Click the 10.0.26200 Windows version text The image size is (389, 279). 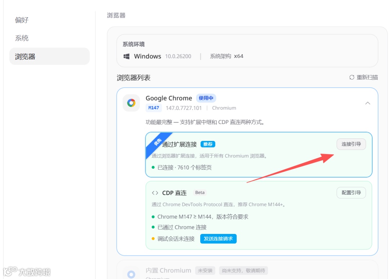tap(178, 56)
